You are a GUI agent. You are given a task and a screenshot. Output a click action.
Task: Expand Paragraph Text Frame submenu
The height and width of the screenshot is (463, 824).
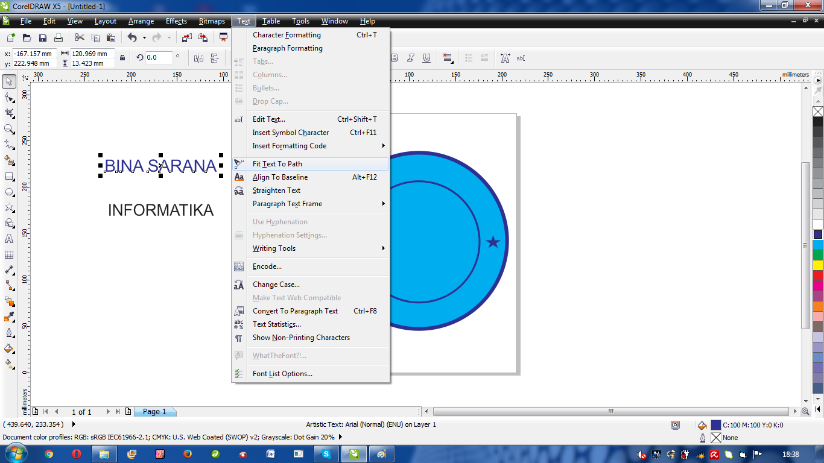[x=383, y=204]
